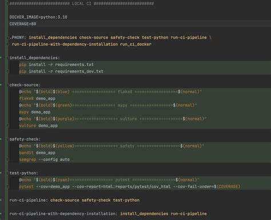Click $(blue) variable in flake8 echo line
271x220 pixels.
coord(61,92)
